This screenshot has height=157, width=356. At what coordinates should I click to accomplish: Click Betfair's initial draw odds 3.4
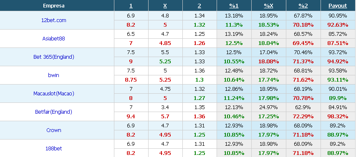click(x=165, y=107)
